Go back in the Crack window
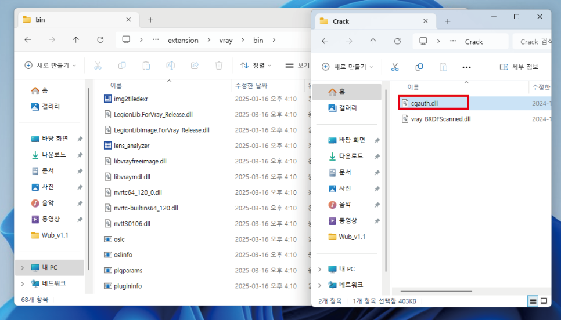This screenshot has height=320, width=561. coord(325,41)
